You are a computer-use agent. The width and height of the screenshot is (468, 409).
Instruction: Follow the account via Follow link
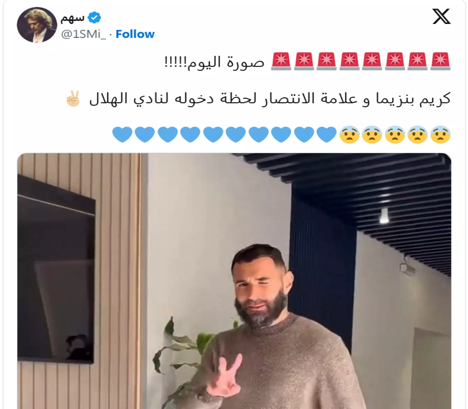point(135,34)
